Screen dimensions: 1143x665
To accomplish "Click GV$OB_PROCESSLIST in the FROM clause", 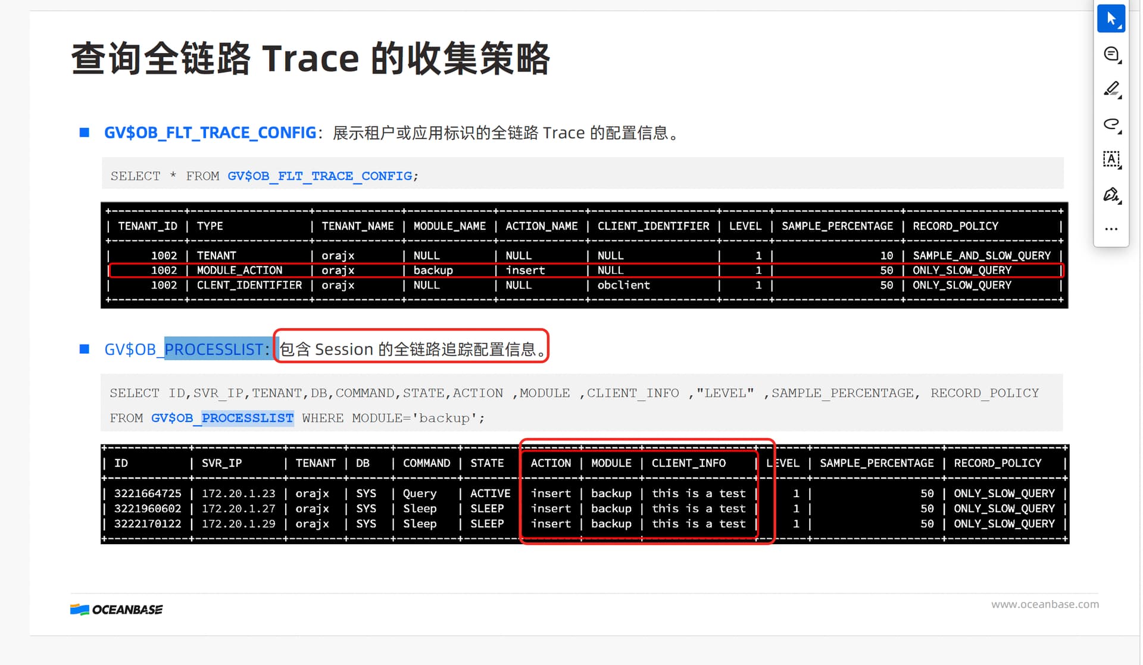I will tap(222, 418).
